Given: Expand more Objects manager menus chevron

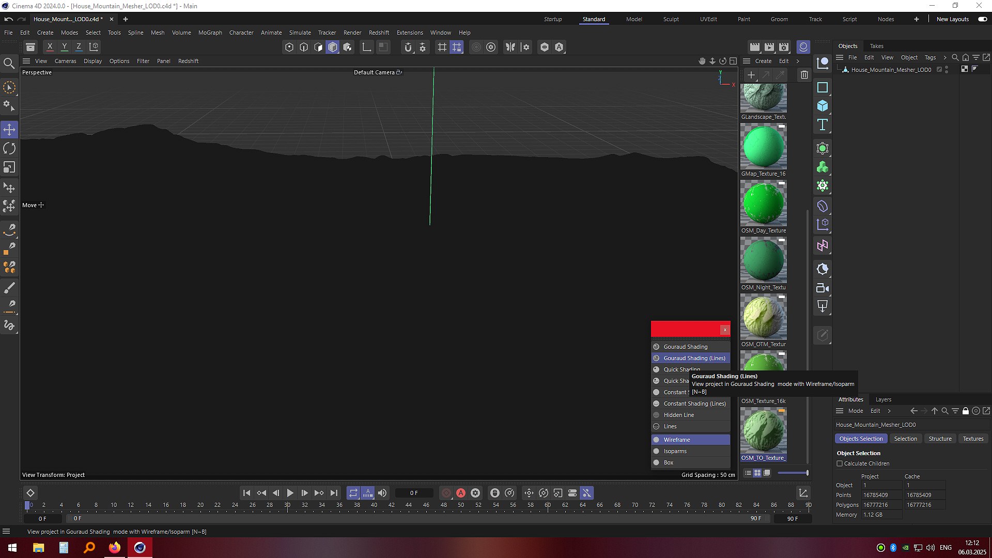Looking at the screenshot, I should coord(945,57).
